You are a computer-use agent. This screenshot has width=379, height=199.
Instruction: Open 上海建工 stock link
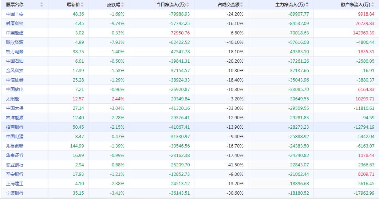pyautogui.click(x=15, y=184)
